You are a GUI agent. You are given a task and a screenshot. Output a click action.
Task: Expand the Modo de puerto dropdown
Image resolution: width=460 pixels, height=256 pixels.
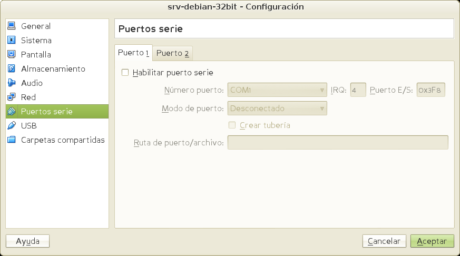pyautogui.click(x=277, y=108)
